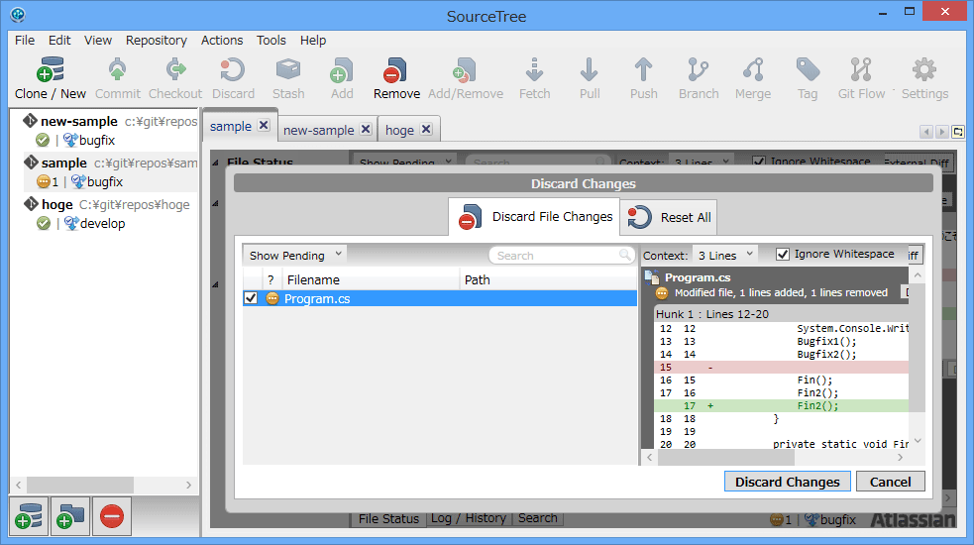Click the bottom-left clone repository database icon

coord(29,516)
